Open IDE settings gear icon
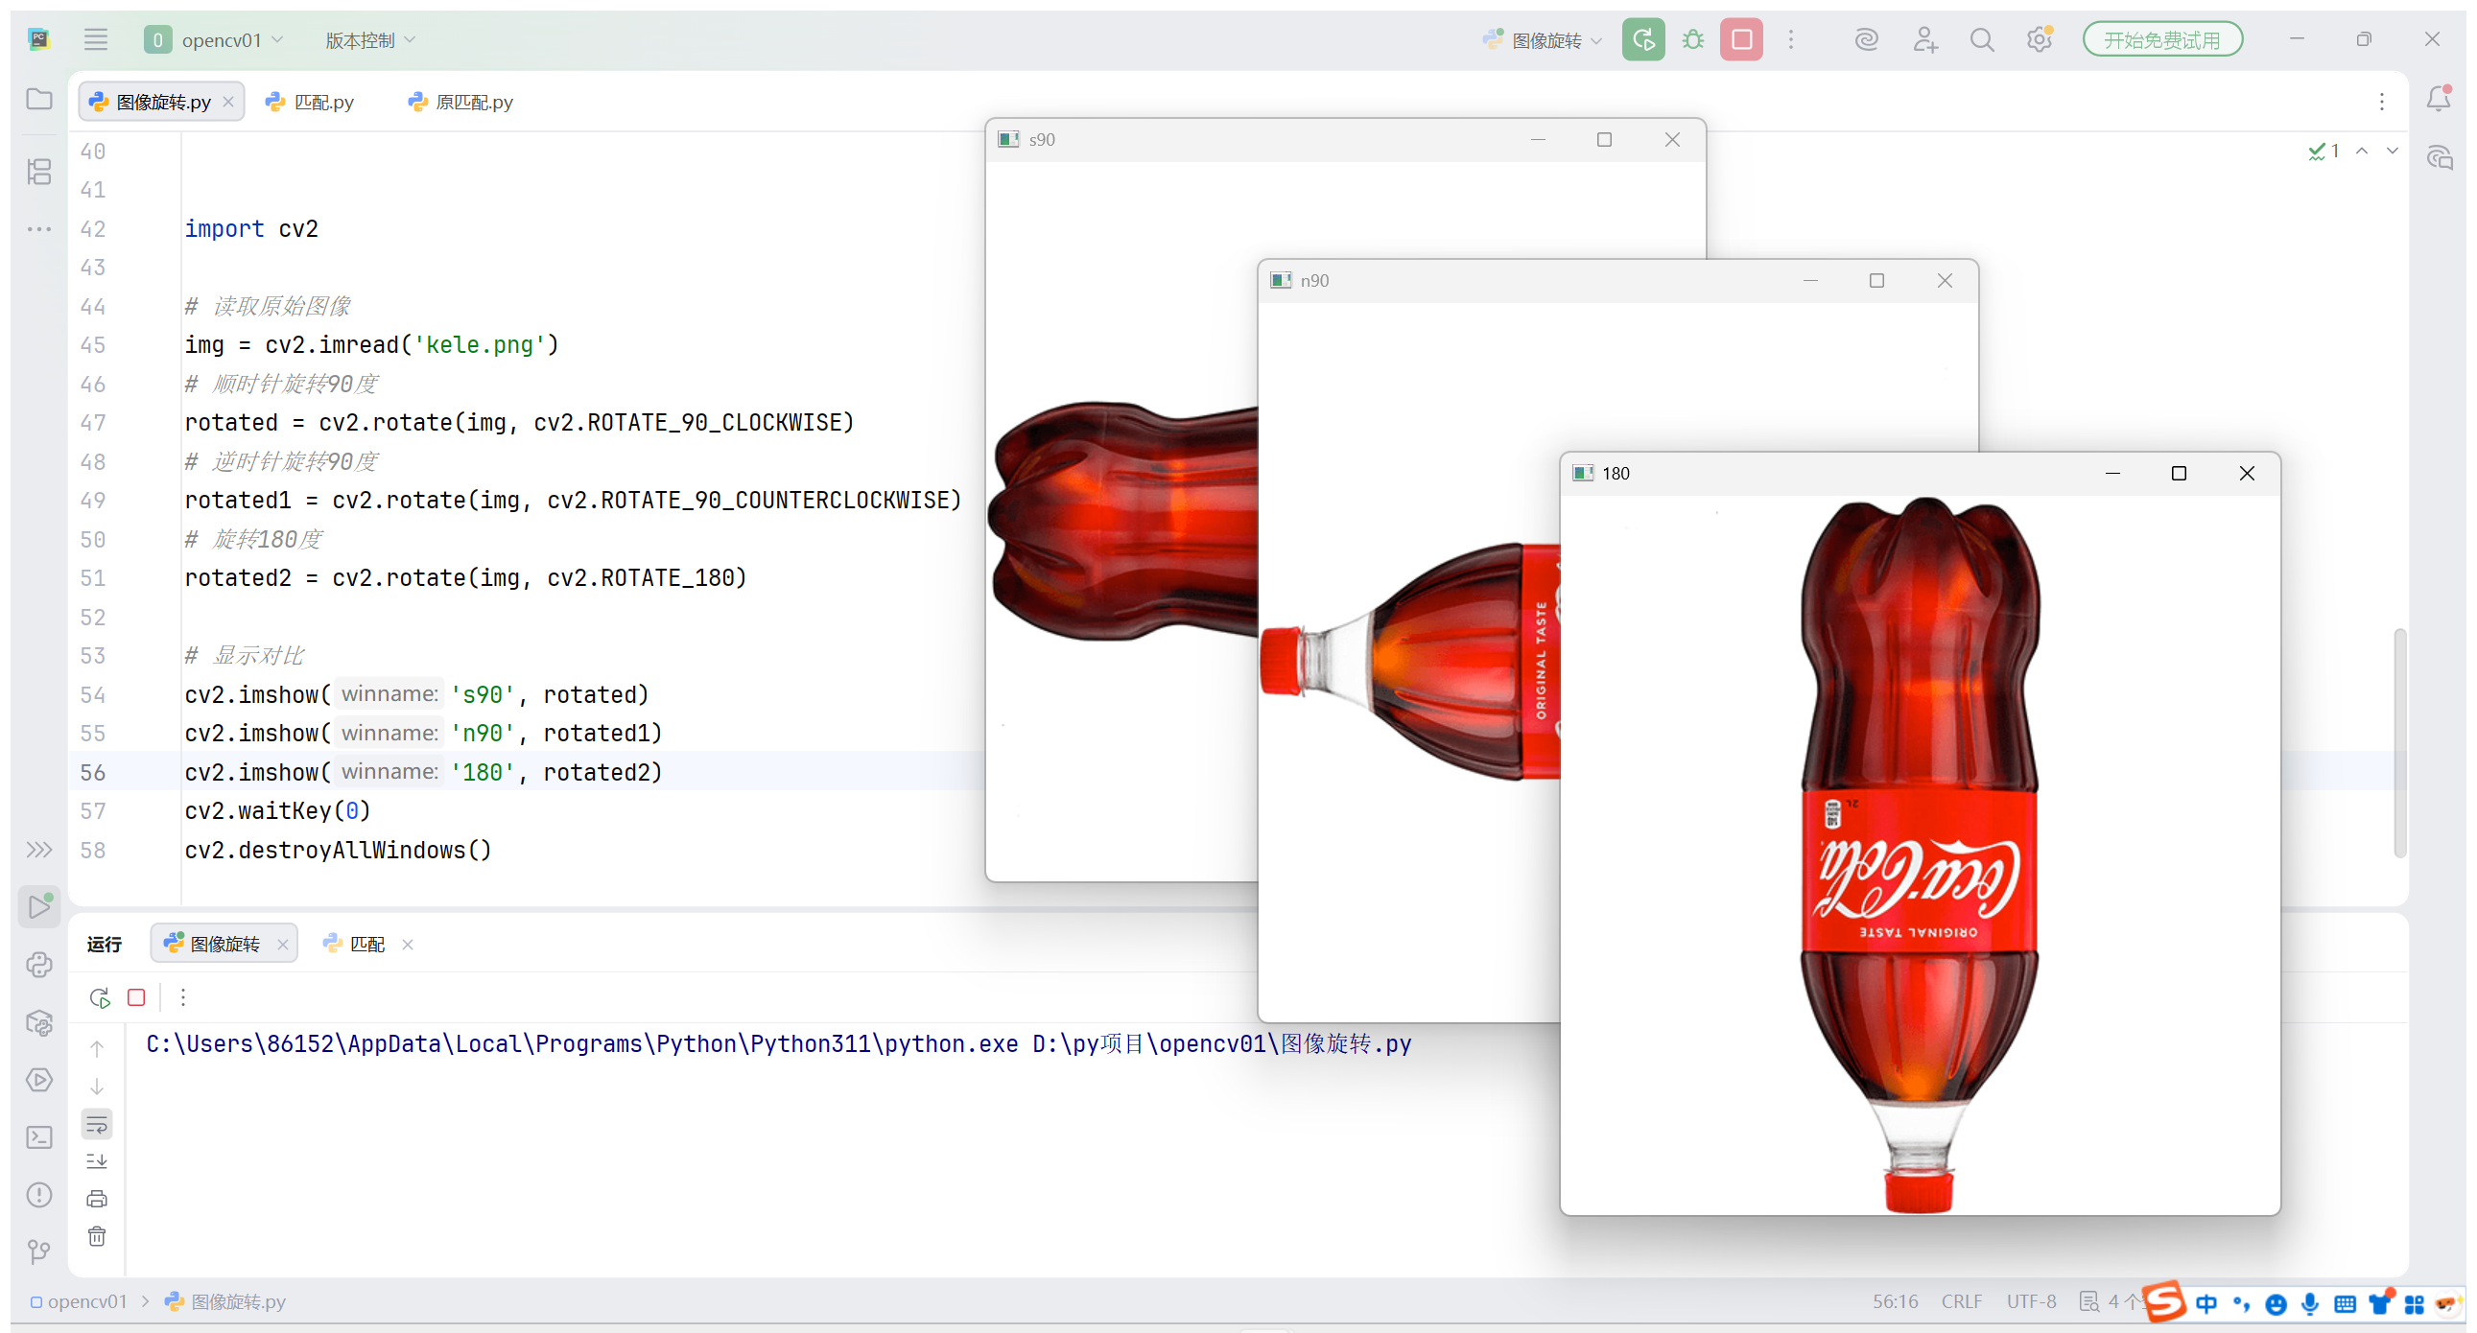The image size is (2477, 1333). [x=2039, y=39]
